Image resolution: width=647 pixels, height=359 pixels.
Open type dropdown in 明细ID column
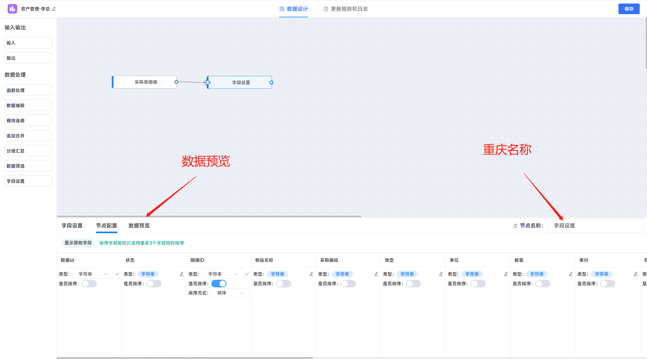pyautogui.click(x=222, y=274)
